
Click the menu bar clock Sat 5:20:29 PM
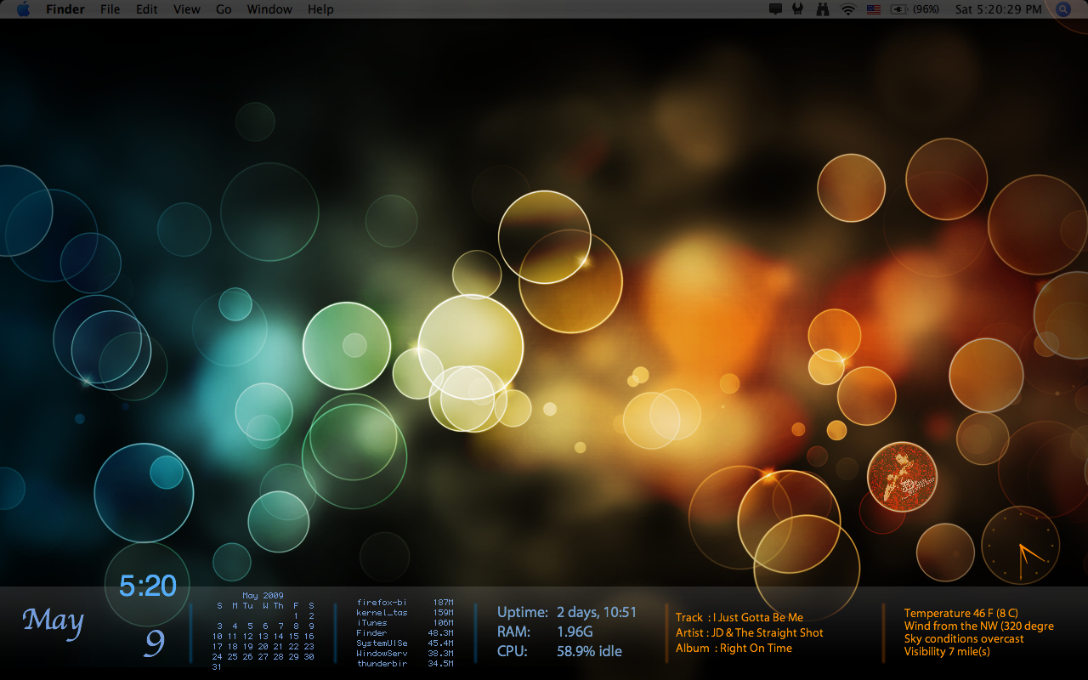click(998, 9)
